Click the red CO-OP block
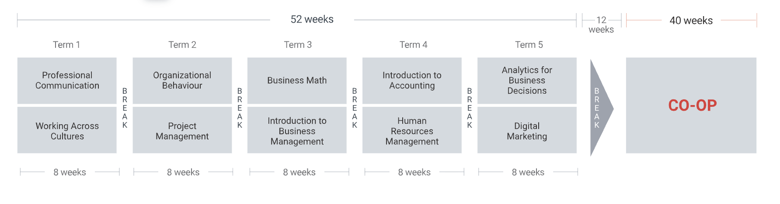Viewport: 780px width, 204px height. (691, 105)
